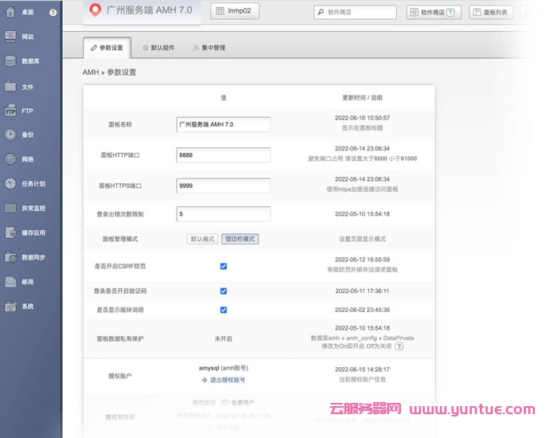Uncheck the 是否显示版块说明 checkbox
Screen dimensions: 557x438
(224, 310)
